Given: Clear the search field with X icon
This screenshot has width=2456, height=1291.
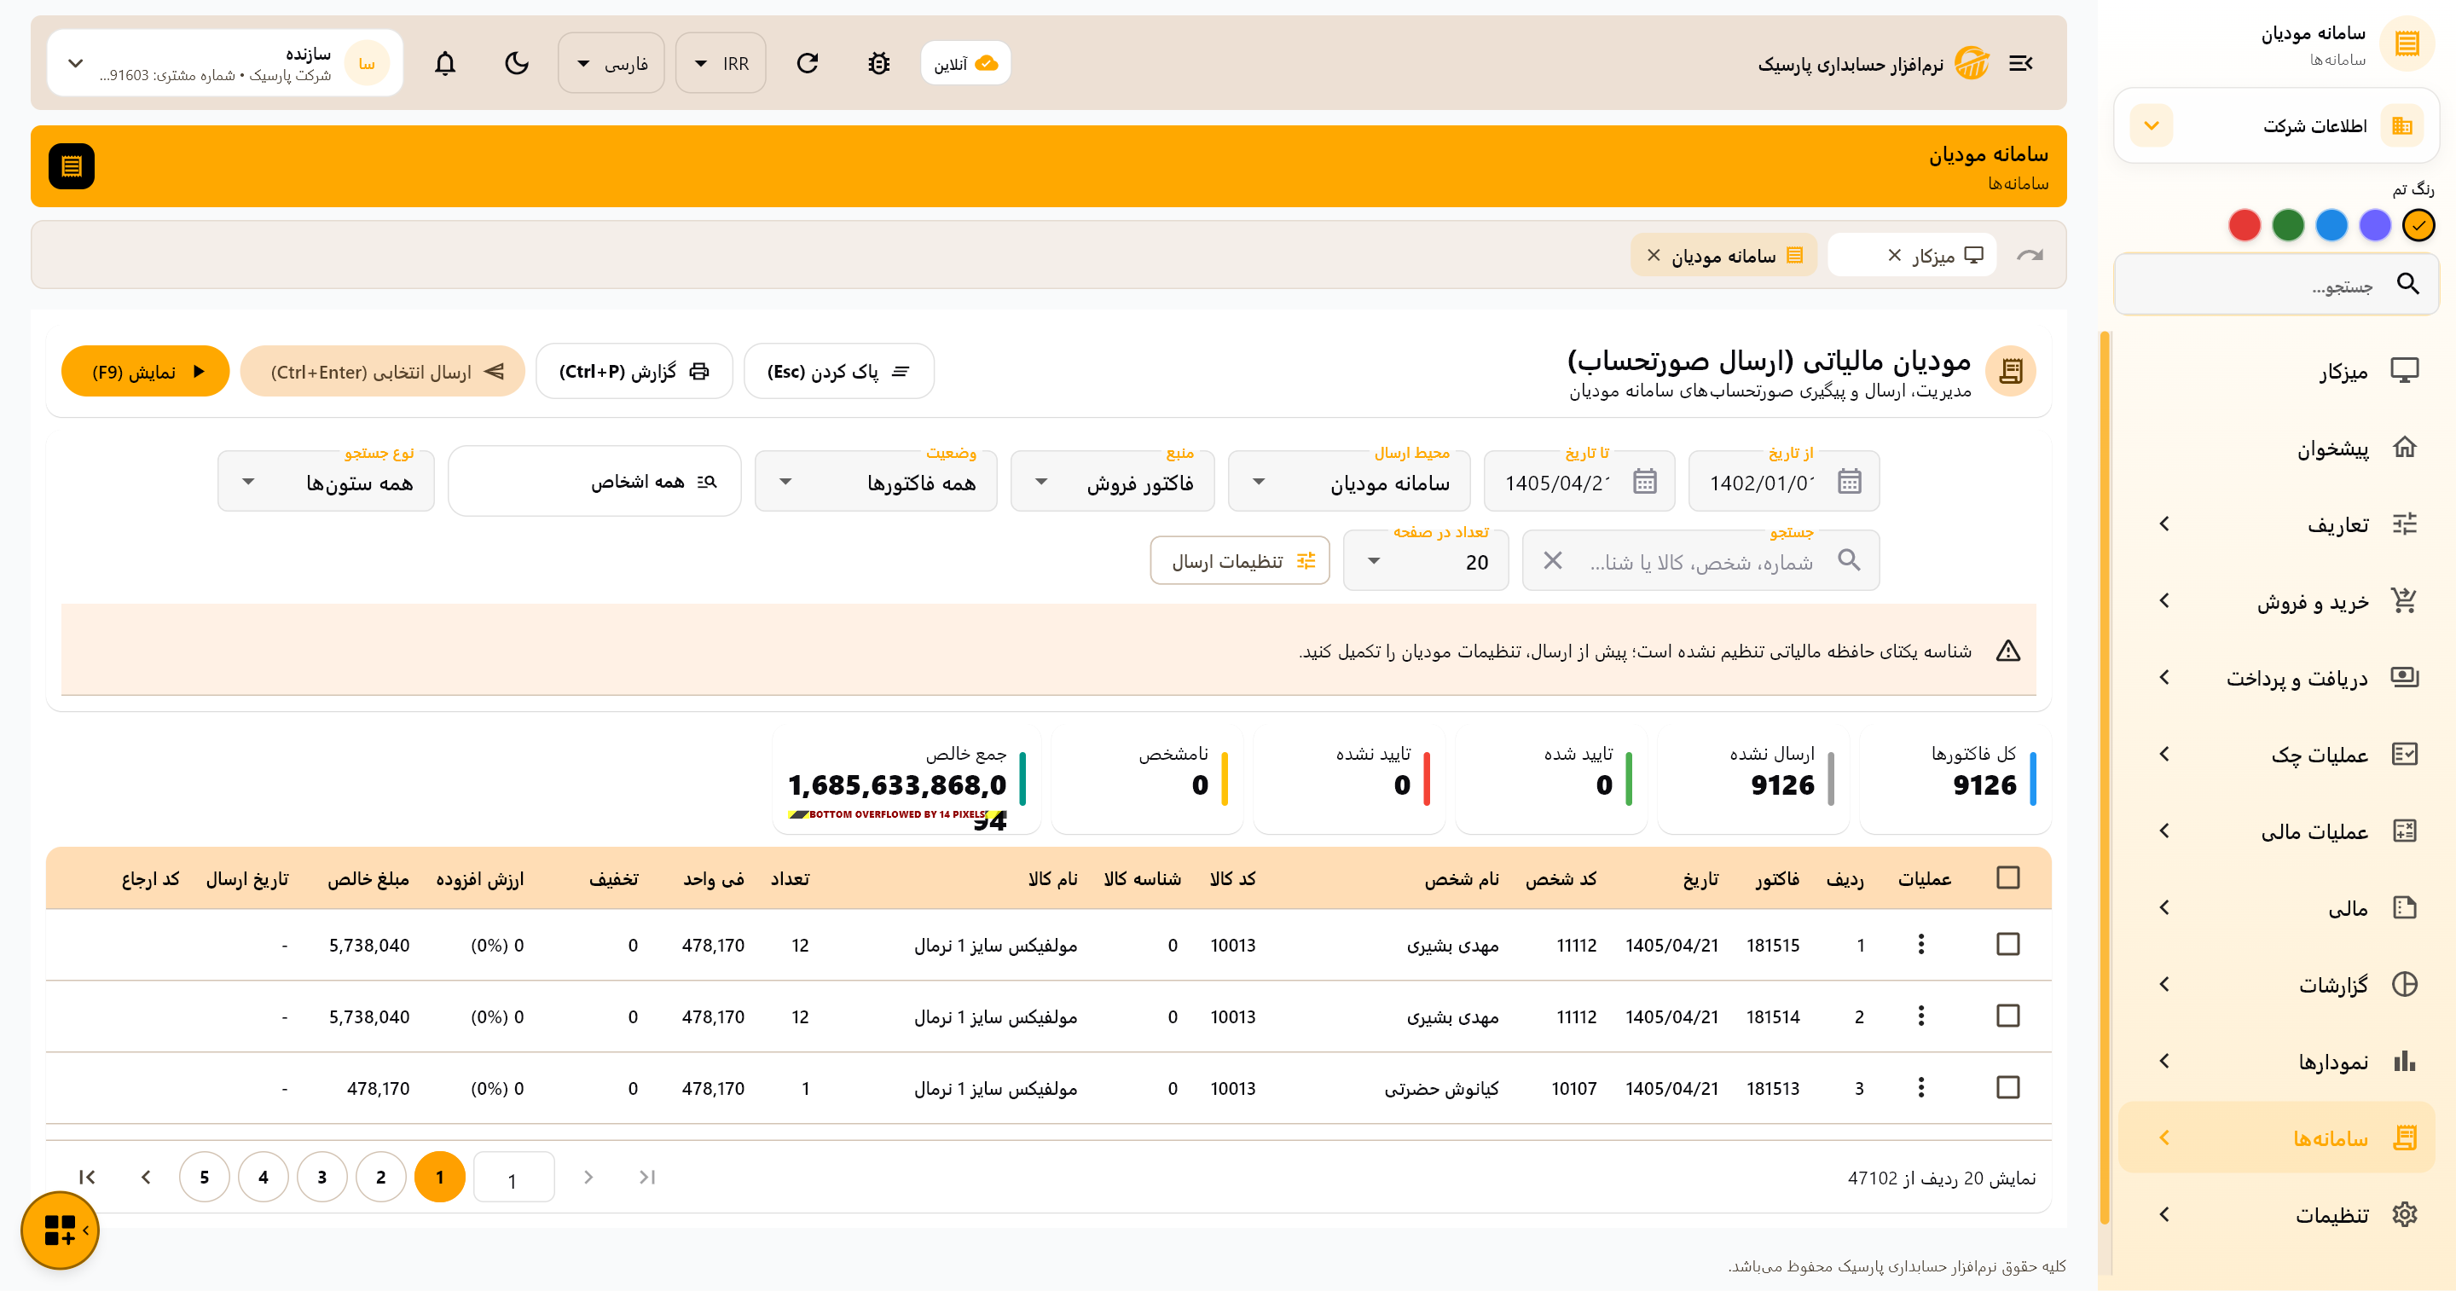Looking at the screenshot, I should 1552,559.
